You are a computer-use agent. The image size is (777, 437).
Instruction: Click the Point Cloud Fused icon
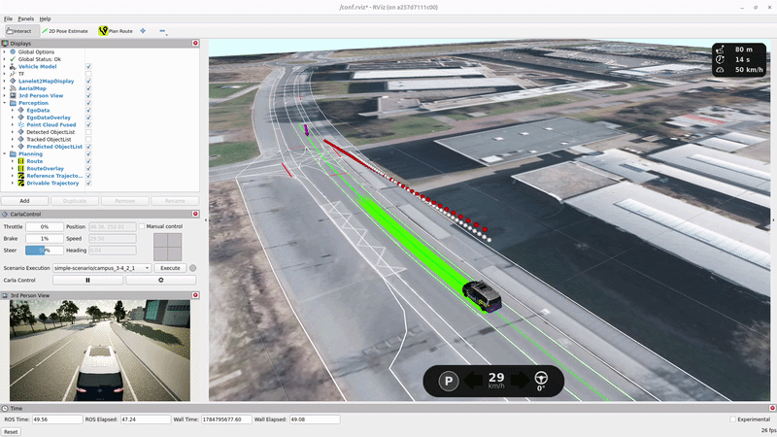click(20, 125)
